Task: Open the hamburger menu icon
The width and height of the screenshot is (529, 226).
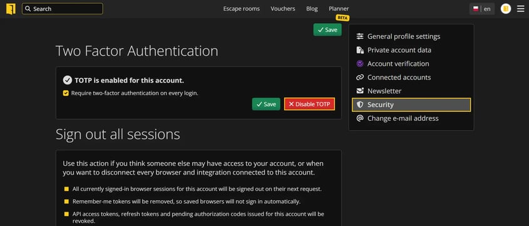Action: point(521,9)
